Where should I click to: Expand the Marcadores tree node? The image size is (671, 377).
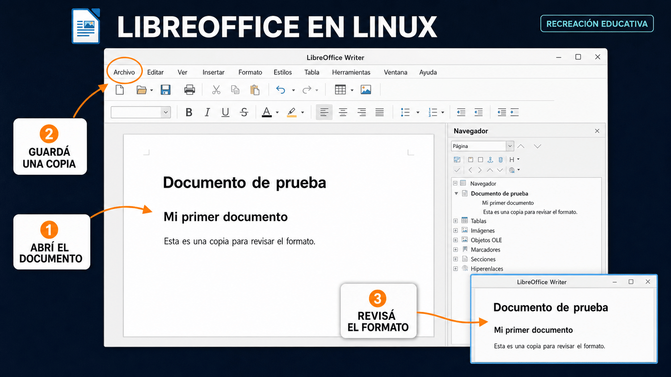click(x=455, y=250)
